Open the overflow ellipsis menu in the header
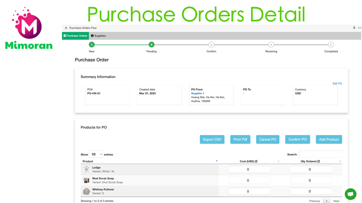 point(359,28)
